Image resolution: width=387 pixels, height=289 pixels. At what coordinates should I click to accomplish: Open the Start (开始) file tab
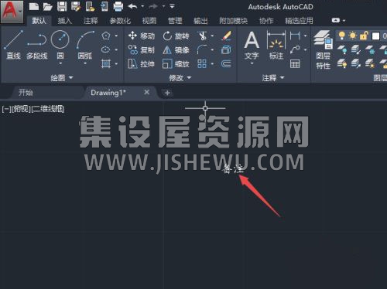pyautogui.click(x=26, y=93)
